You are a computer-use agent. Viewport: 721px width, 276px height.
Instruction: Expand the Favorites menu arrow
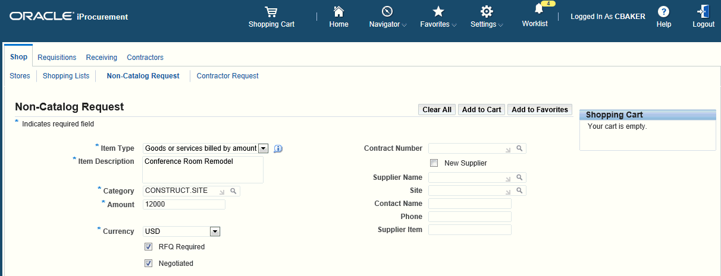(454, 25)
